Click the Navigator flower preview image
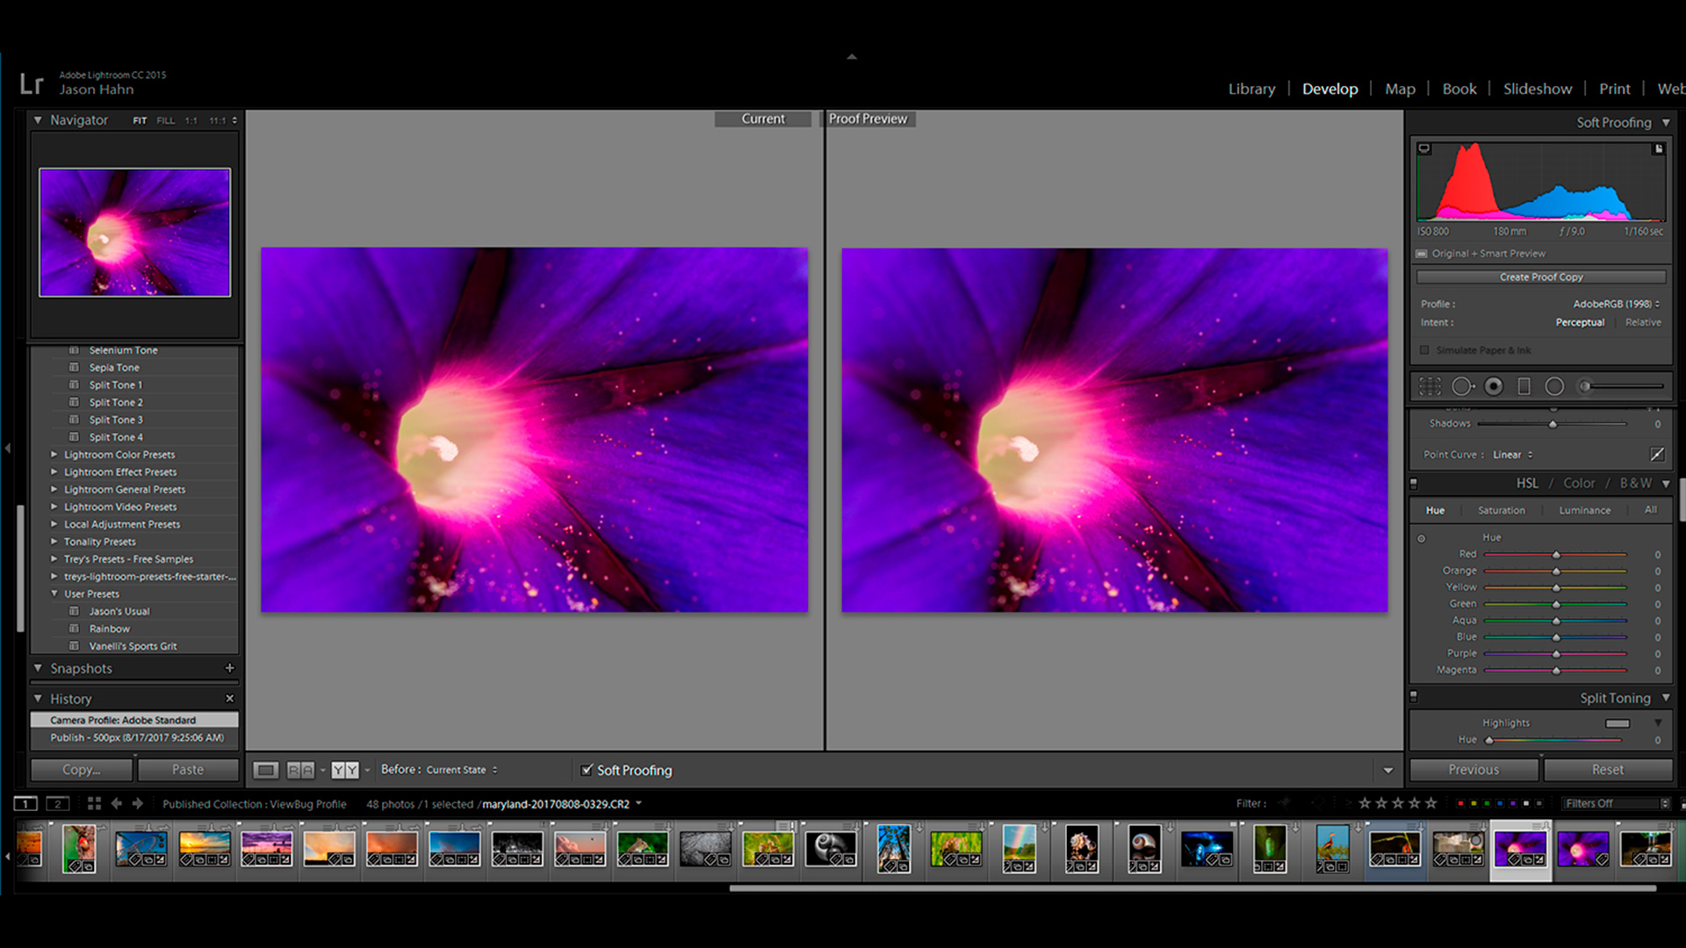 134,233
